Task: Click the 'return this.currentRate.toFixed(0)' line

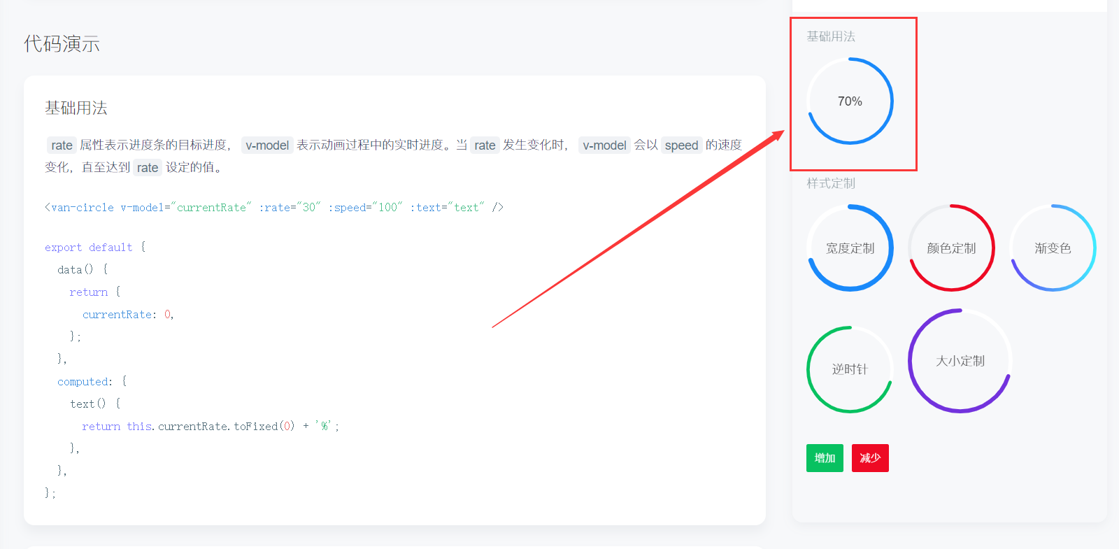Action: [211, 426]
